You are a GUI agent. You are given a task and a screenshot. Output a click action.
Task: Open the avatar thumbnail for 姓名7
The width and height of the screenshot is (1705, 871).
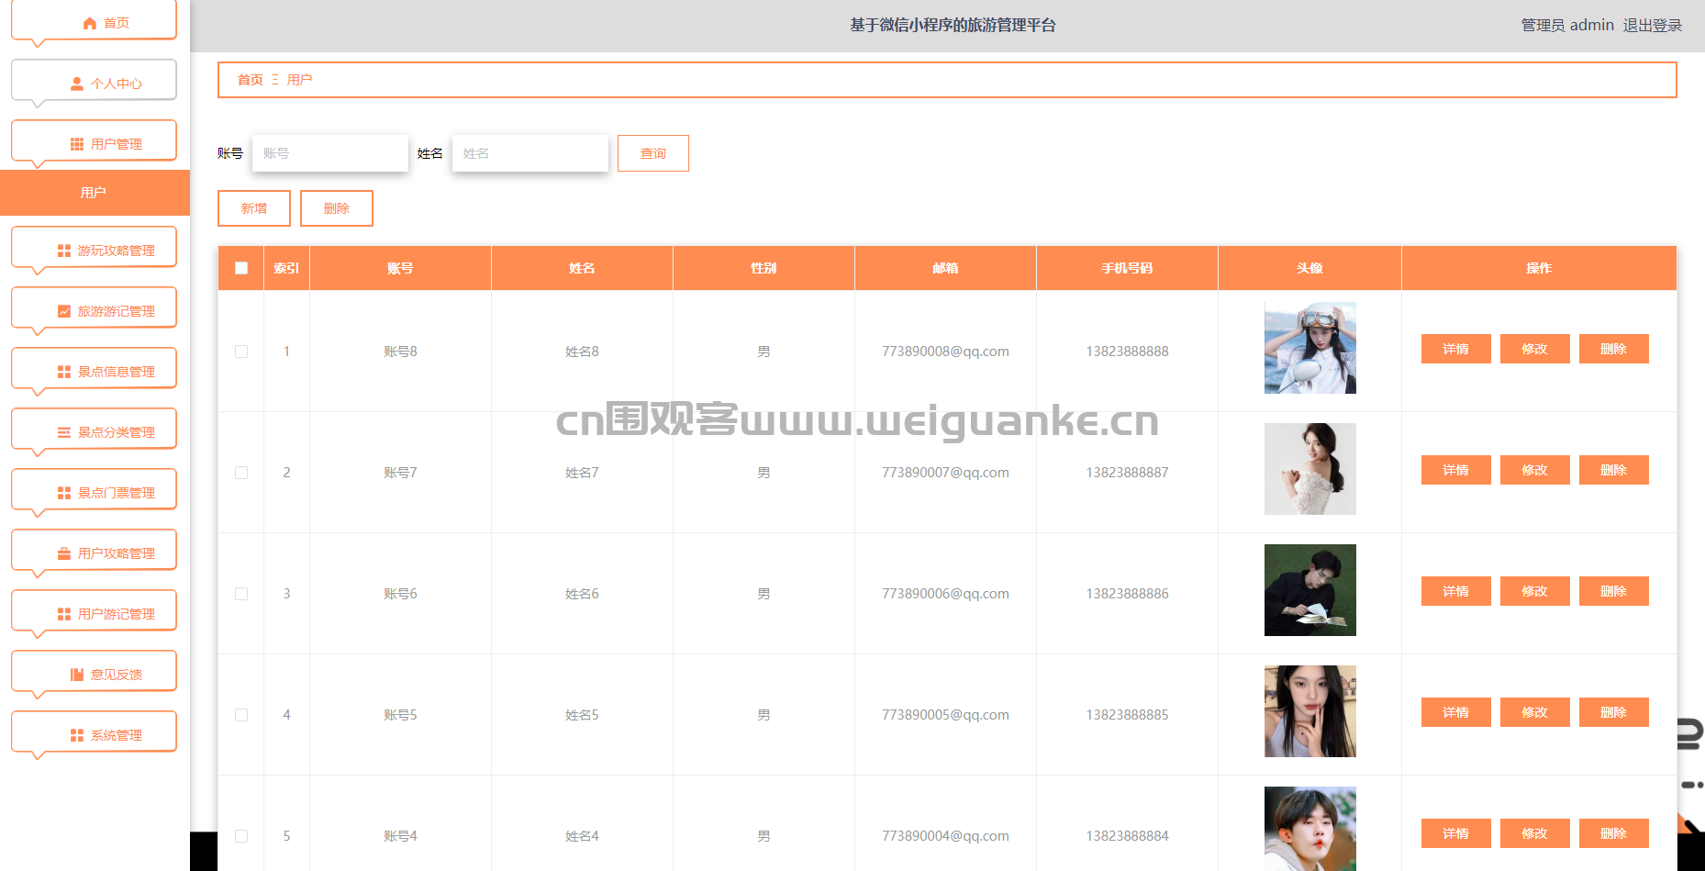point(1309,469)
